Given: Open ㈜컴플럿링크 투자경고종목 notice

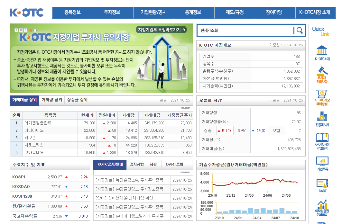Looking at the screenshot, I should 132,189.
